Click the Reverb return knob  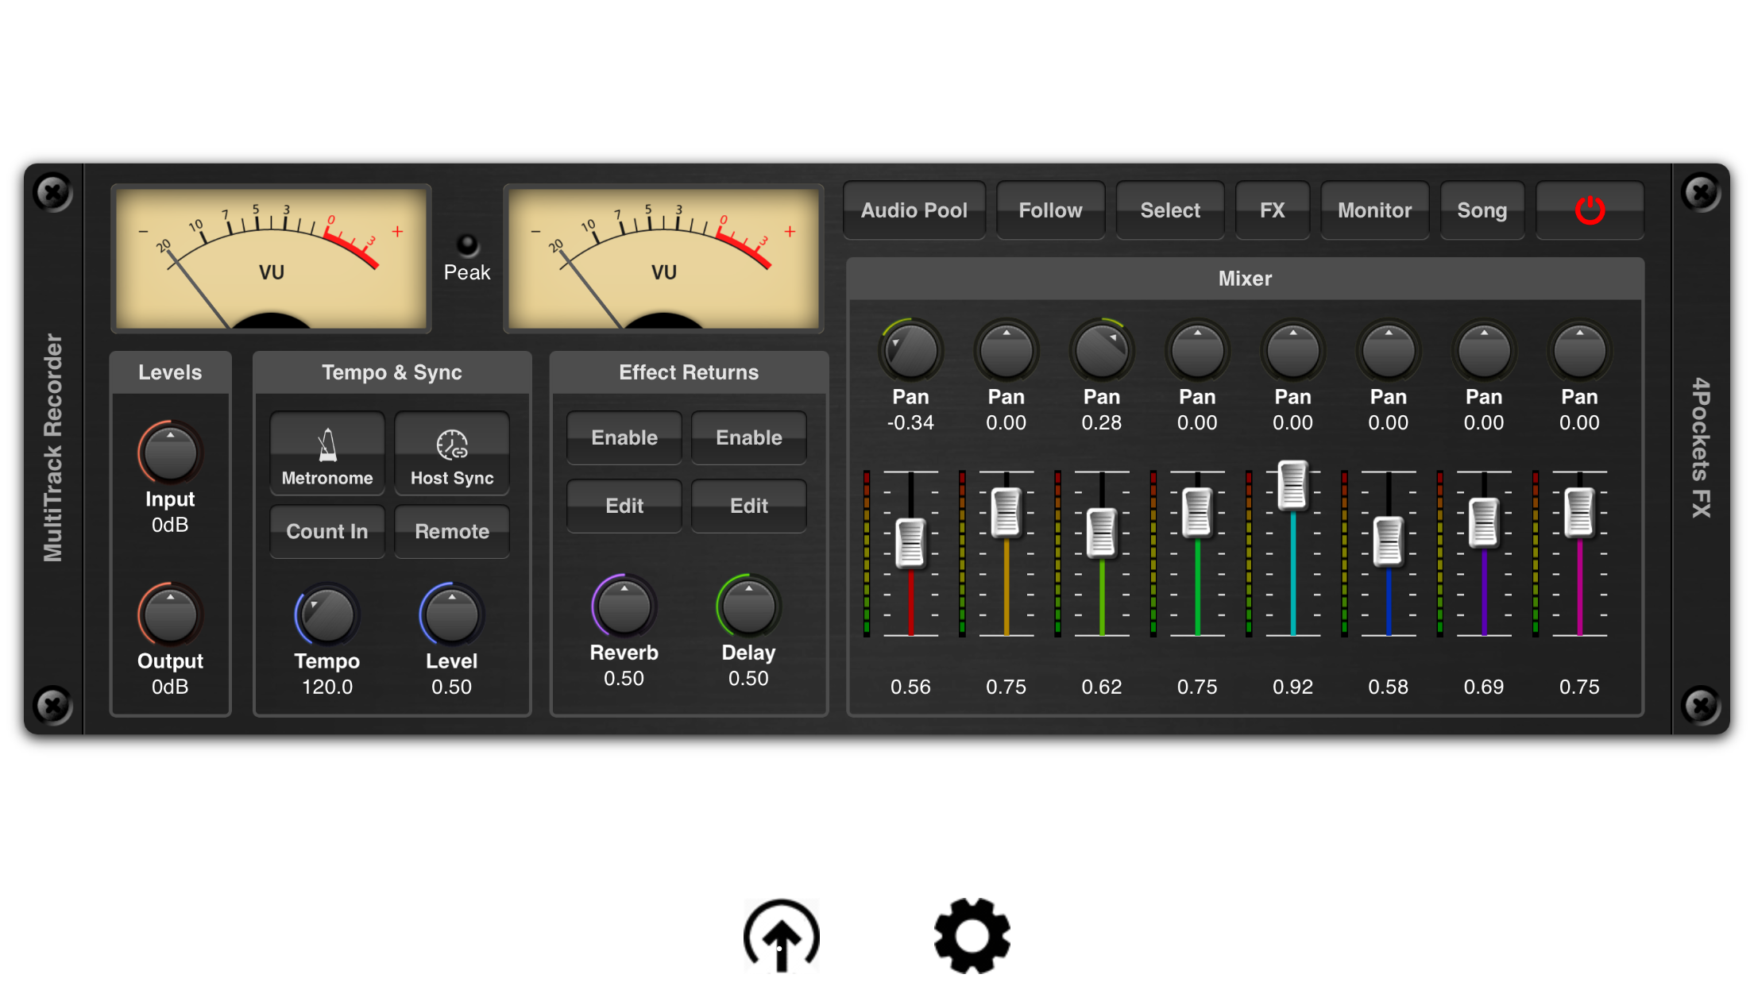click(x=624, y=607)
